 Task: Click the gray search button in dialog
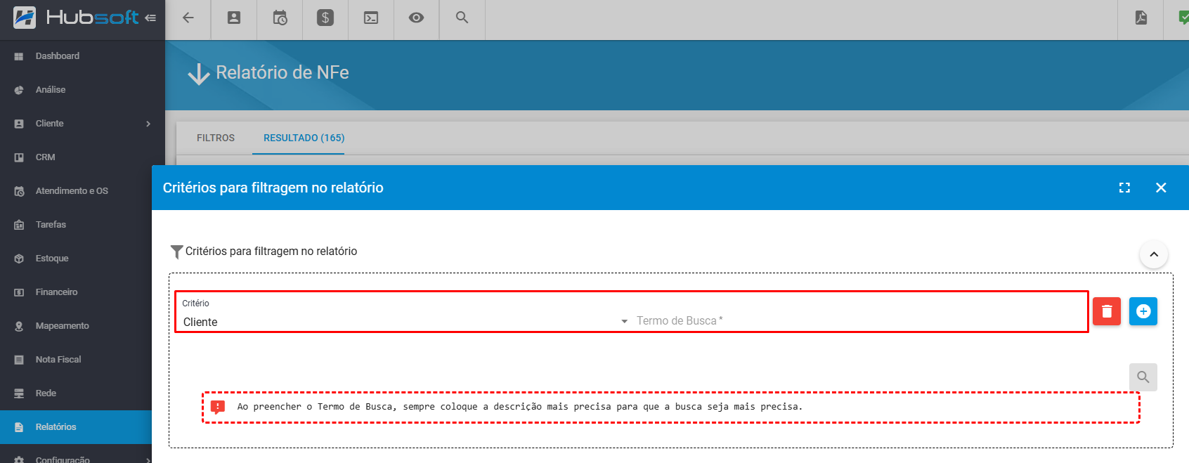pos(1143,377)
